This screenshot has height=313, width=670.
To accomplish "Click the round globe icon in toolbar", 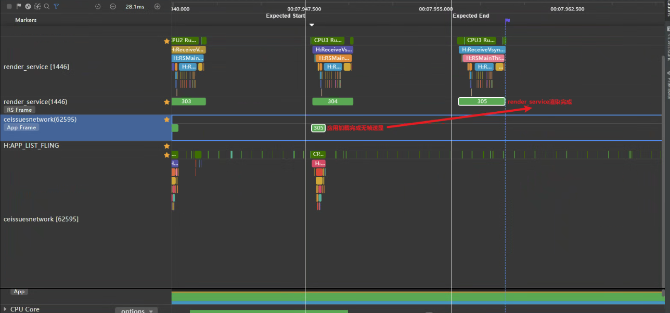I will pyautogui.click(x=28, y=6).
